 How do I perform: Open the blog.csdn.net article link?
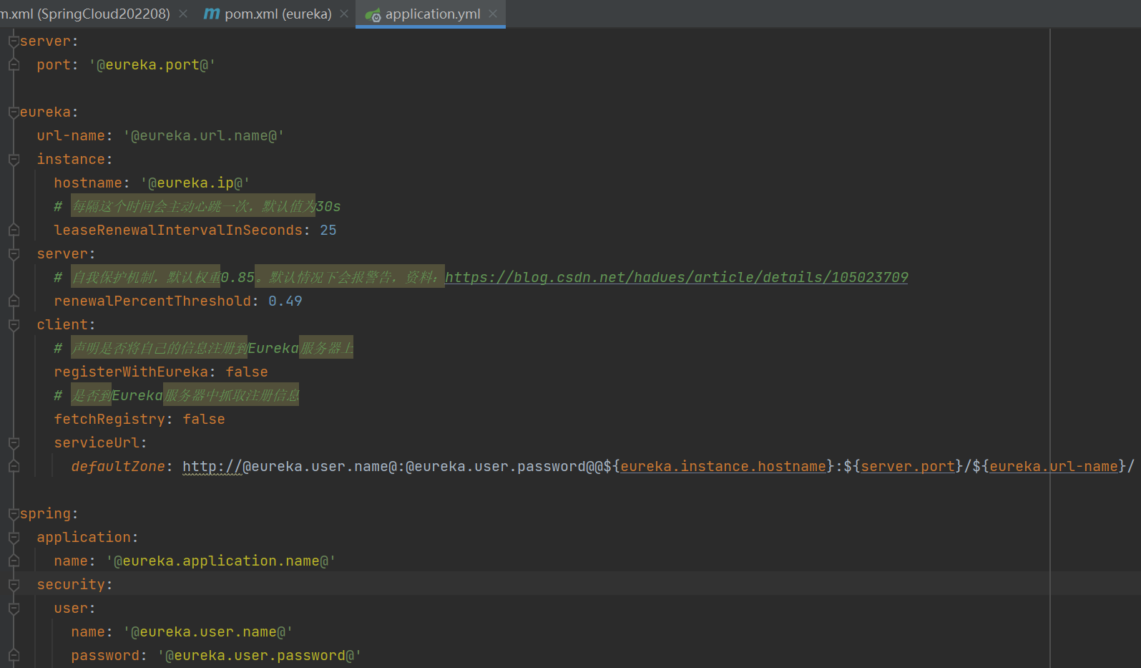pos(677,277)
